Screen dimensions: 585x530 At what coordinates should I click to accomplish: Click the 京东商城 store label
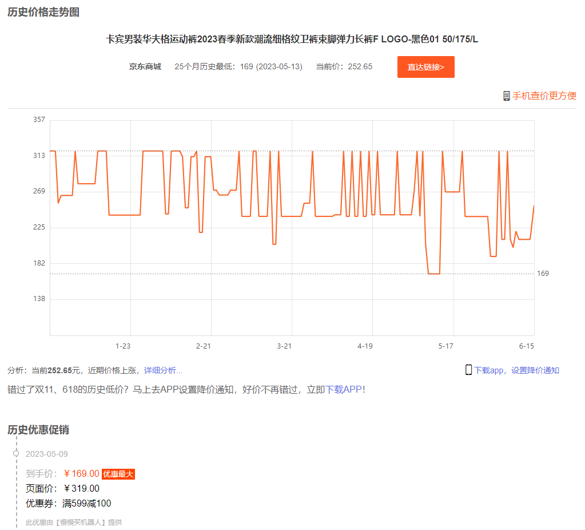coord(145,66)
